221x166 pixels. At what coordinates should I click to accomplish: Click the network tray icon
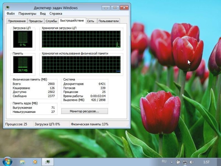click(x=185, y=162)
